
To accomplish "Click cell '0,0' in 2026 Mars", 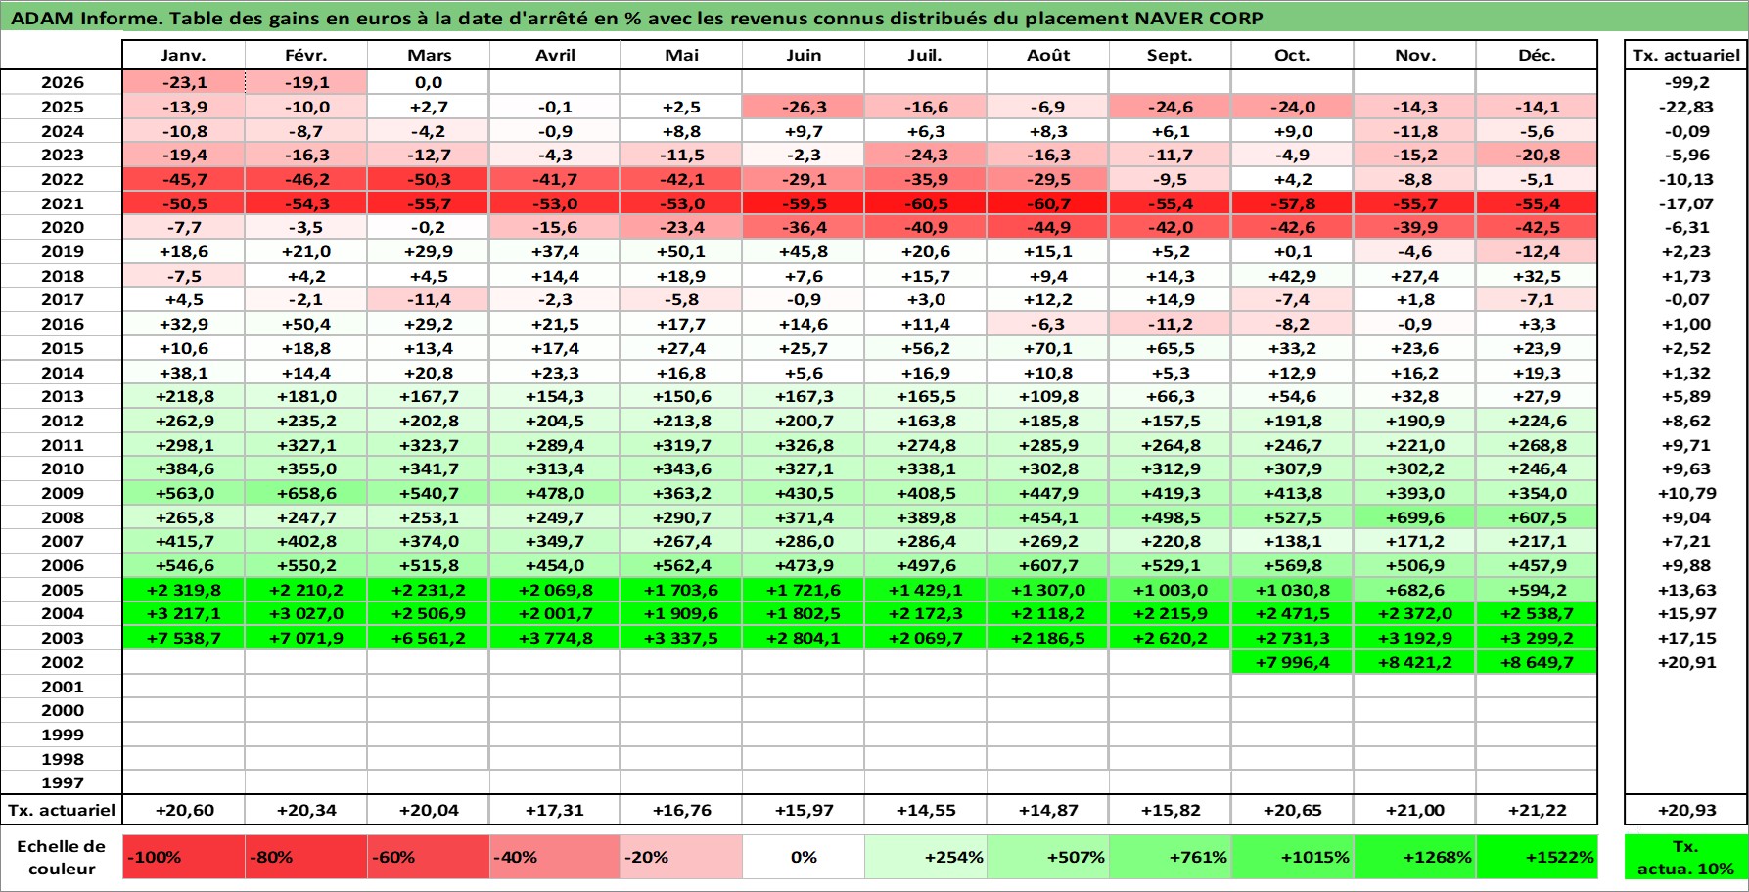I will (x=429, y=83).
